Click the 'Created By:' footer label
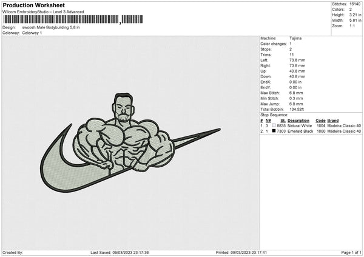Screen dimensions: 364x257 [13, 252]
